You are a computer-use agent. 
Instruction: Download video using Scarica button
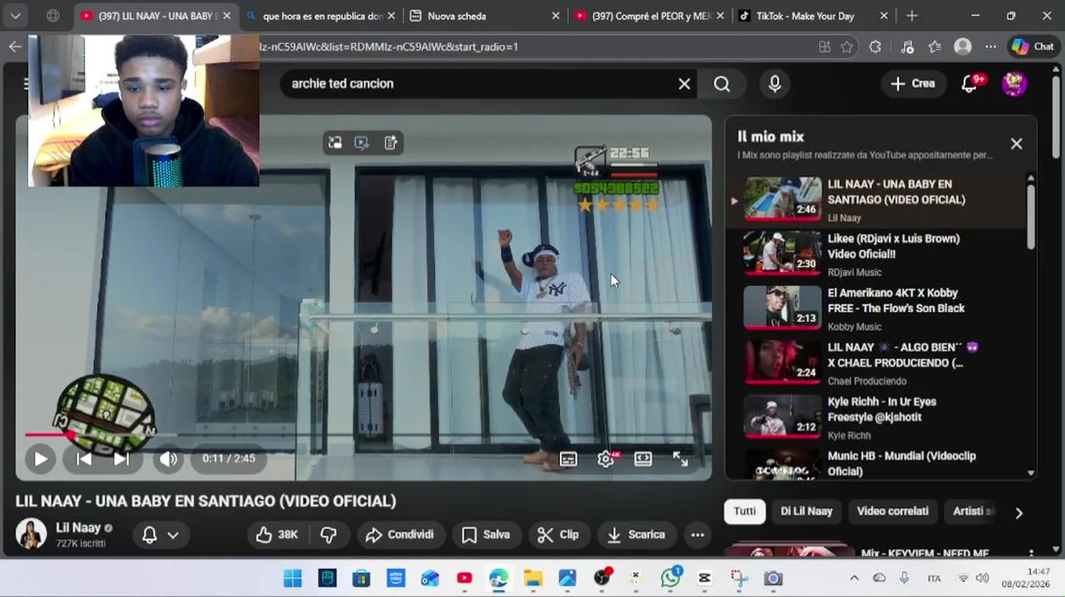click(x=636, y=535)
